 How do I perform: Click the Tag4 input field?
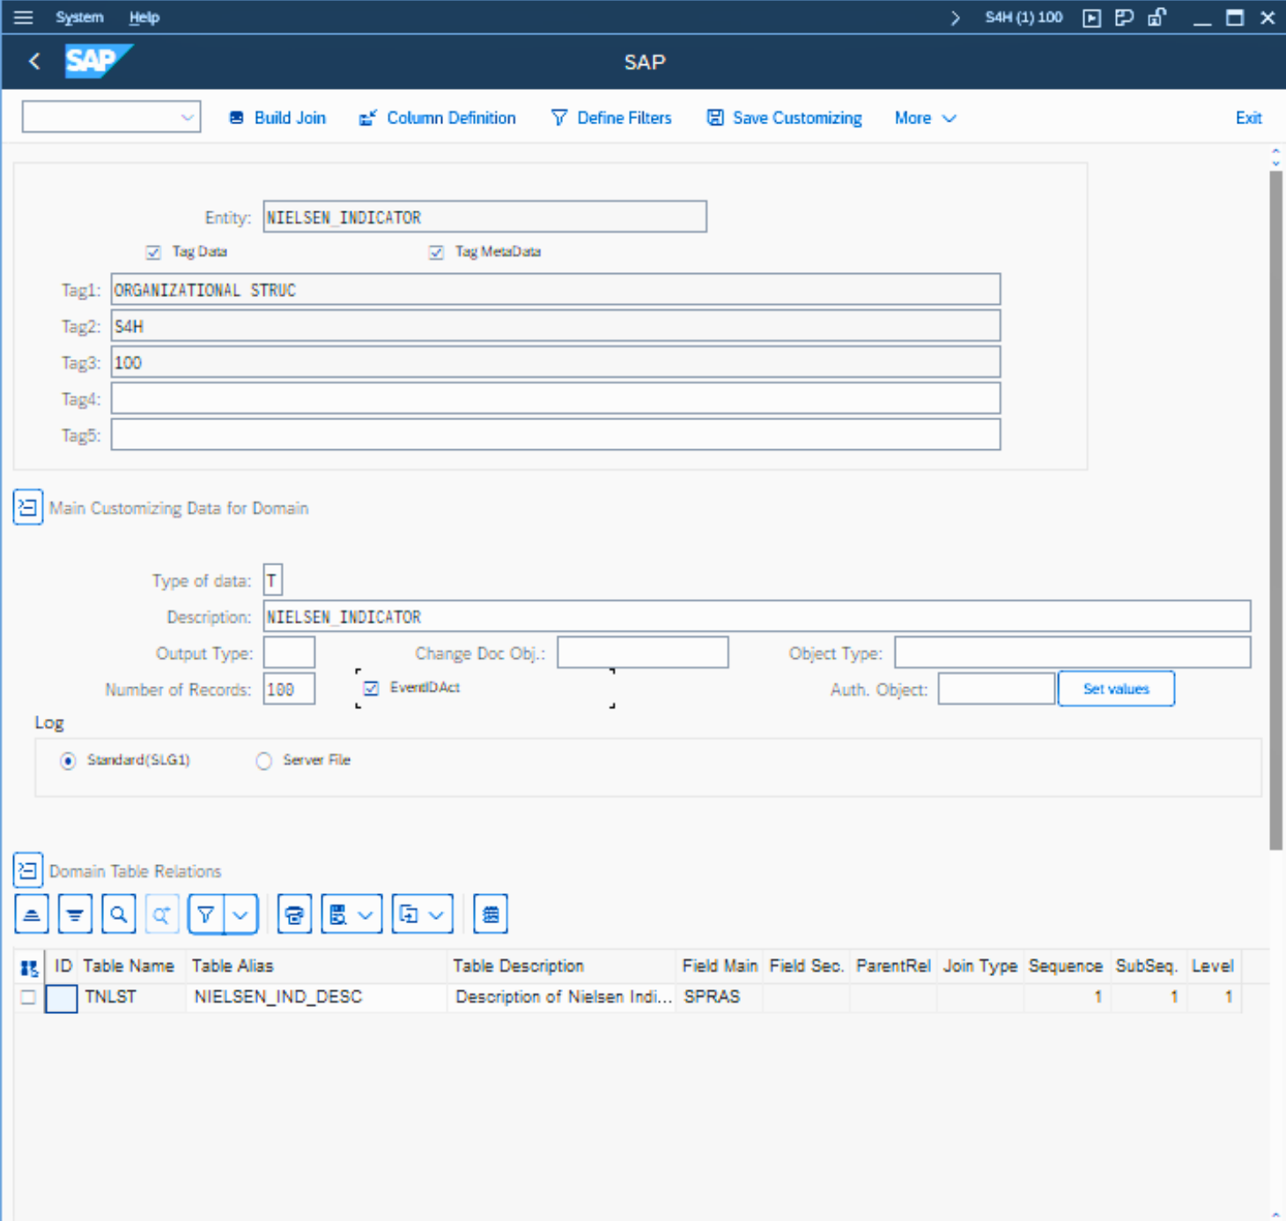point(555,398)
